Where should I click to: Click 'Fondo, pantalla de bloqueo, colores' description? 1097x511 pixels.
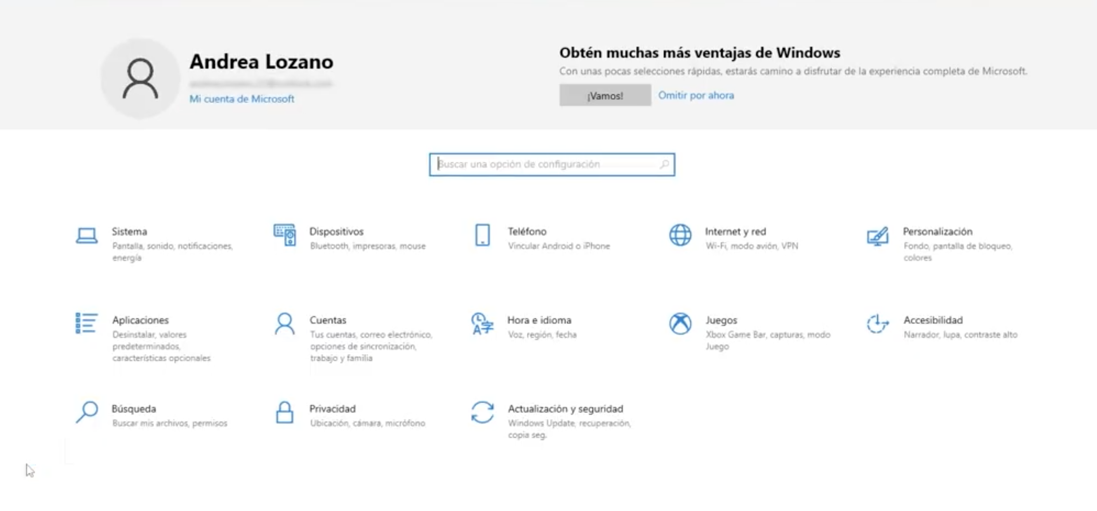click(958, 252)
